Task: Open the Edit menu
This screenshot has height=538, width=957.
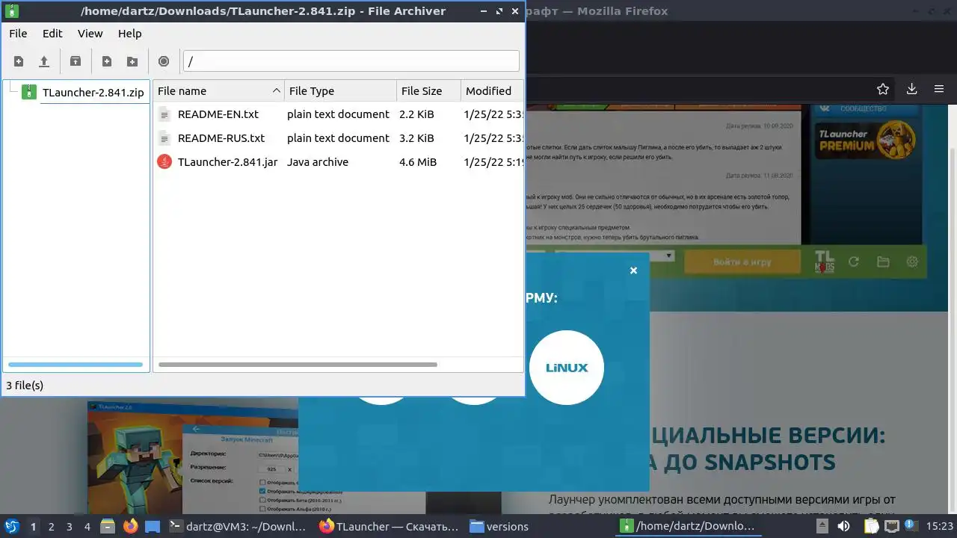Action: click(52, 34)
